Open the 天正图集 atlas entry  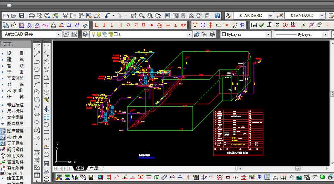click(15, 143)
